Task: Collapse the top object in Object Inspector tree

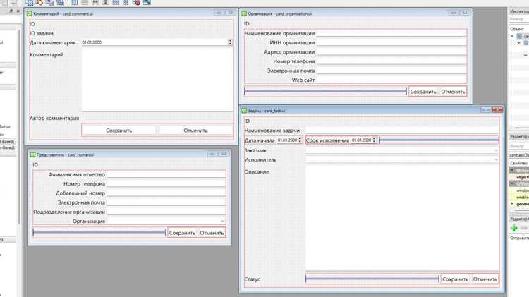Action: (x=512, y=36)
